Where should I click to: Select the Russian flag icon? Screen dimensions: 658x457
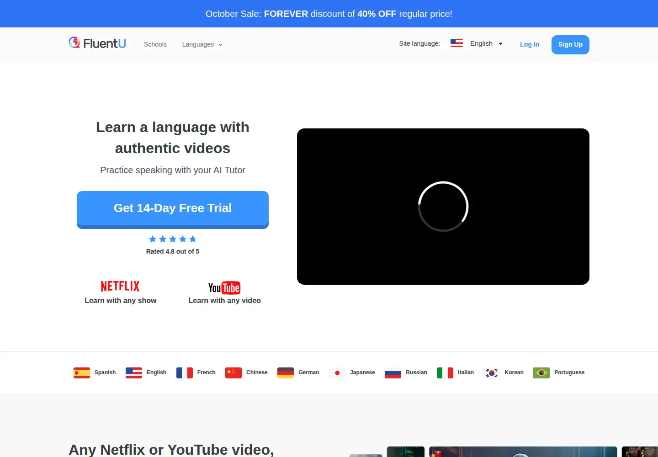[393, 373]
